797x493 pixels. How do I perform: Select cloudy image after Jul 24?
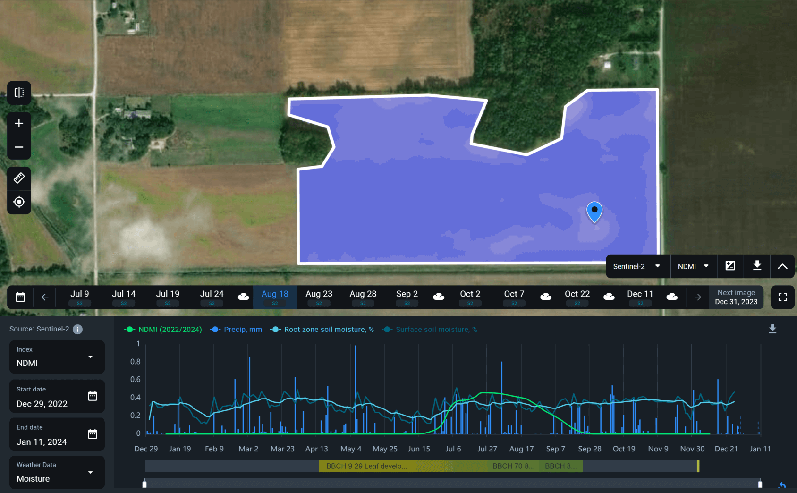244,297
